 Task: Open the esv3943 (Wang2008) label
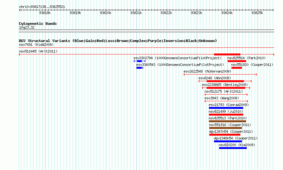(222, 98)
